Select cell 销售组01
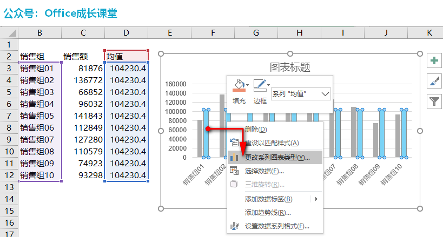 coord(40,68)
